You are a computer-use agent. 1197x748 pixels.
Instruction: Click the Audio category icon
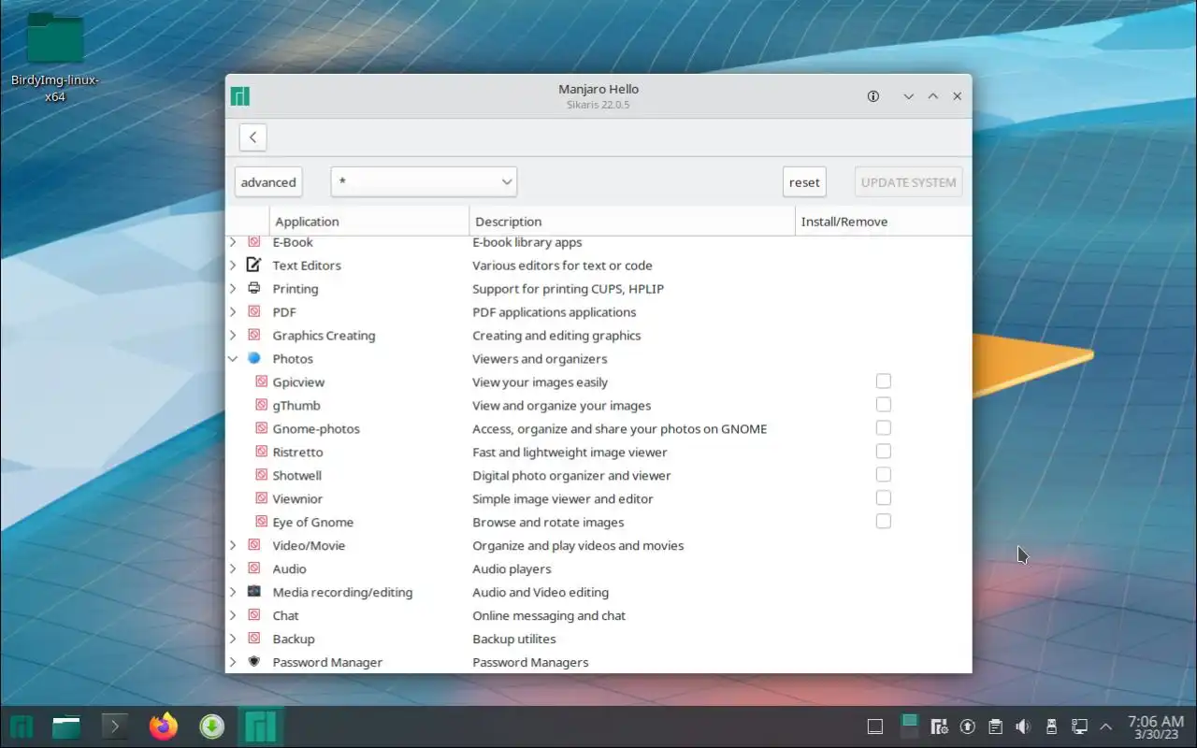(253, 568)
